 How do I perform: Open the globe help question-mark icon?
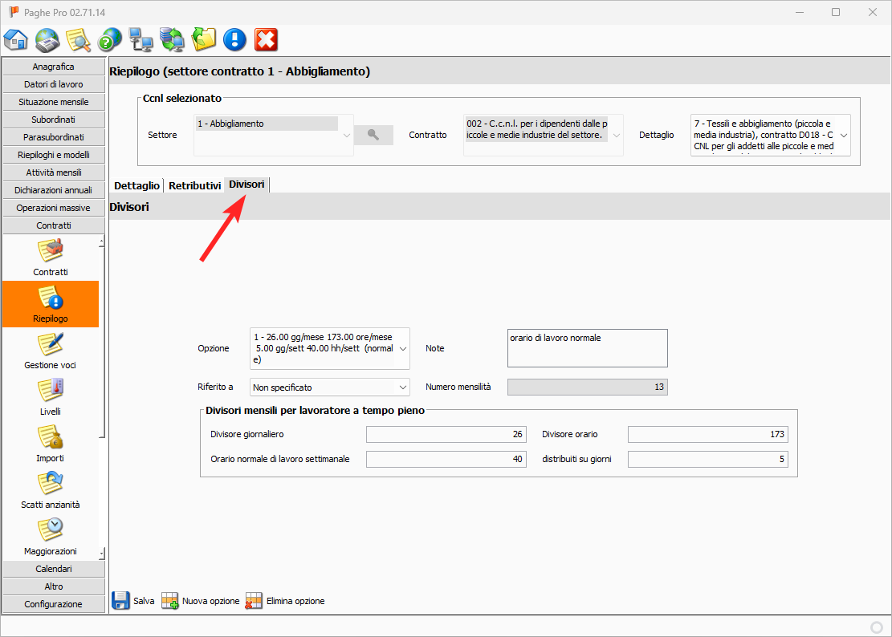coord(109,39)
